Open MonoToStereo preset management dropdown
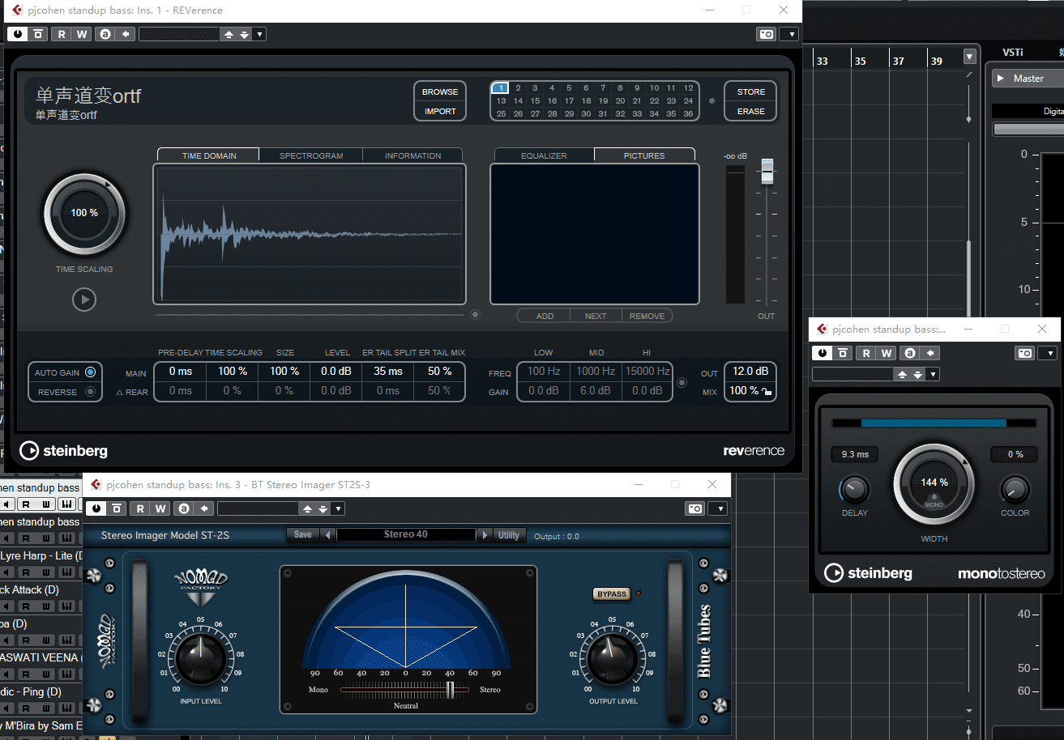 click(934, 374)
